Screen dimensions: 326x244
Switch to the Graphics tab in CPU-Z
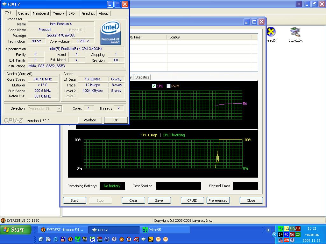pyautogui.click(x=89, y=13)
